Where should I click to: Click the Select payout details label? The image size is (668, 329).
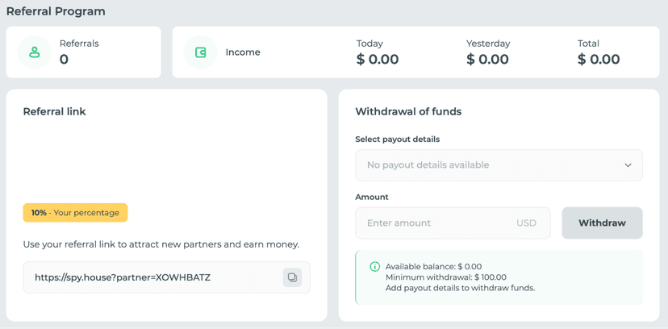398,140
